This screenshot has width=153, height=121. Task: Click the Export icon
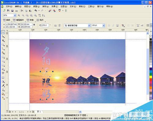pos(54,11)
